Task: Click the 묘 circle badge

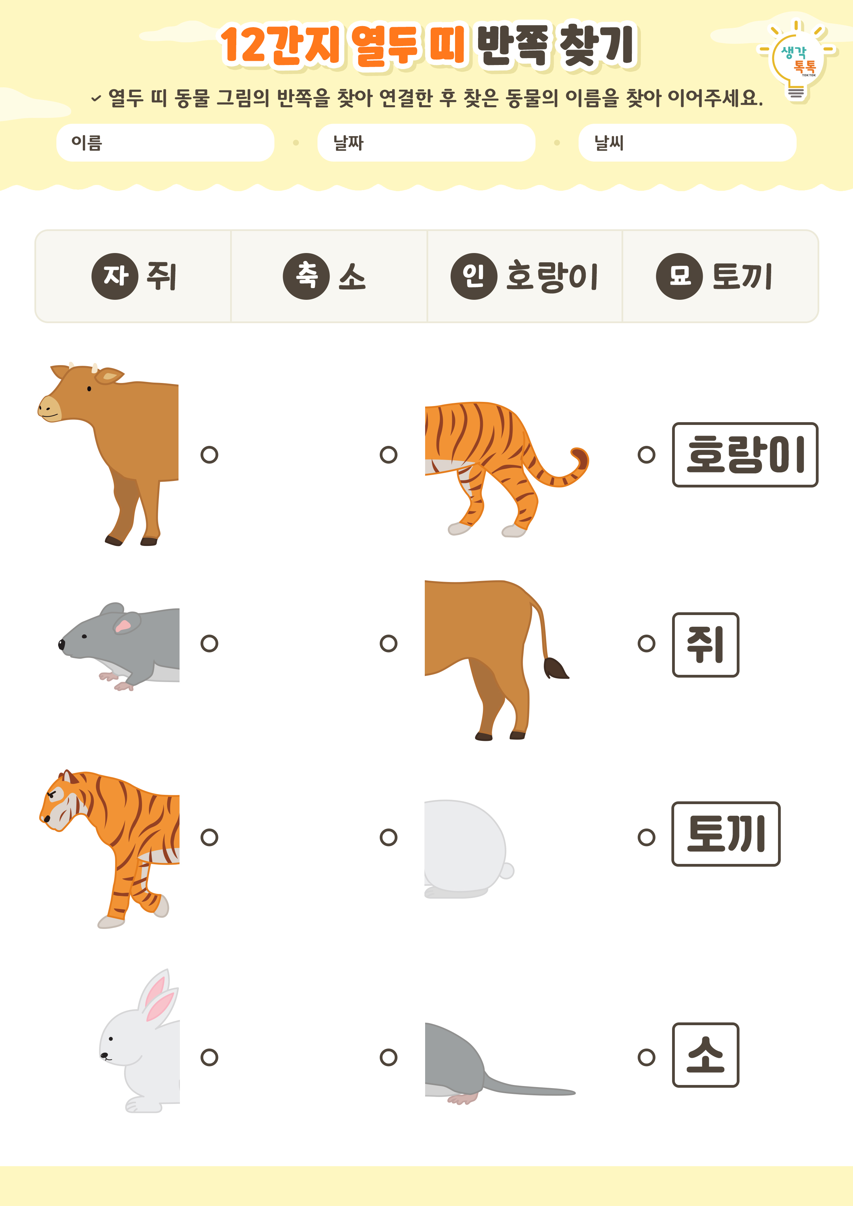Action: point(679,276)
